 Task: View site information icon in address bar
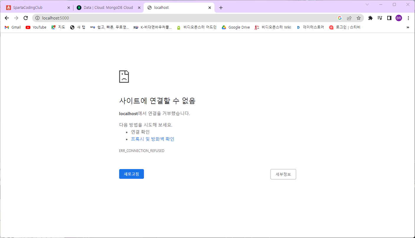(x=37, y=18)
